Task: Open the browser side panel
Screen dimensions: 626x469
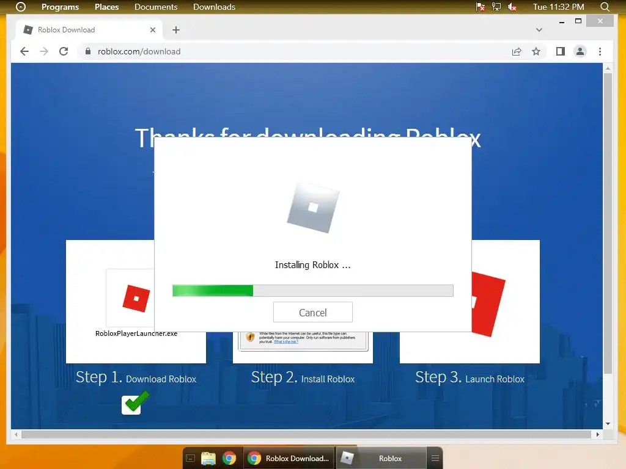Action: [x=561, y=51]
